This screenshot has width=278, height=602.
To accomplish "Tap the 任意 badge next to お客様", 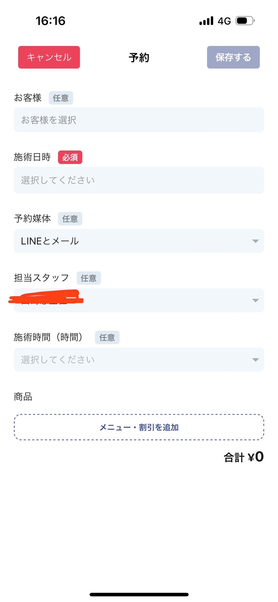I will click(x=61, y=98).
